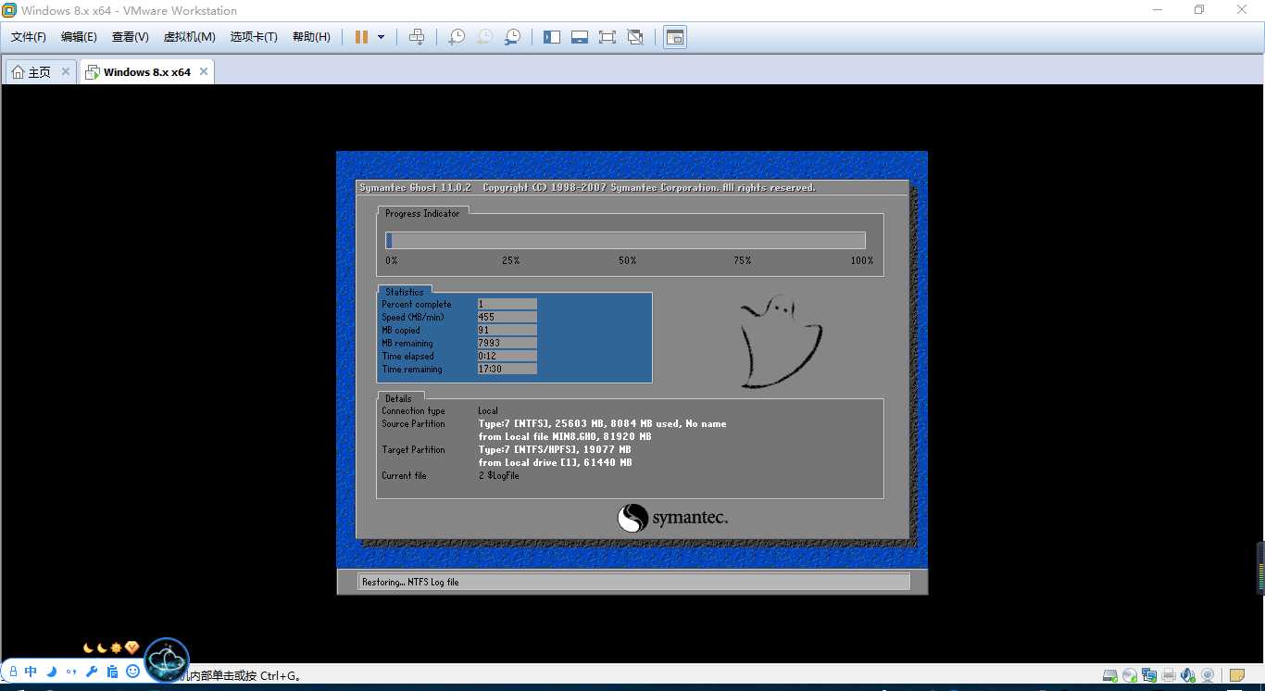Viewport: 1265px width, 691px height.
Task: Open the snapshot manager icon
Action: (x=512, y=37)
